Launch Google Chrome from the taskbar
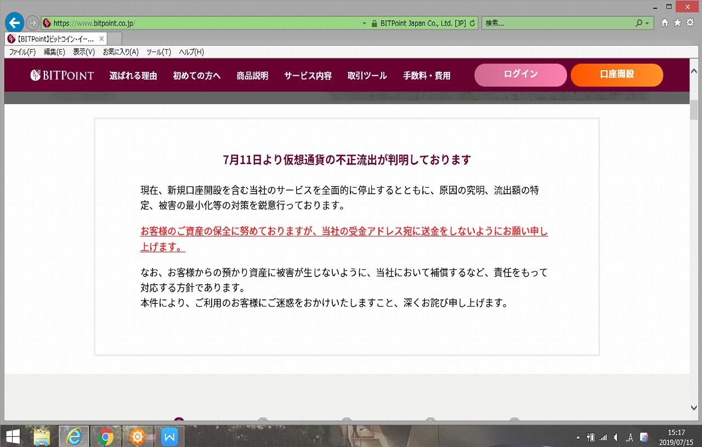The width and height of the screenshot is (702, 447). point(105,437)
